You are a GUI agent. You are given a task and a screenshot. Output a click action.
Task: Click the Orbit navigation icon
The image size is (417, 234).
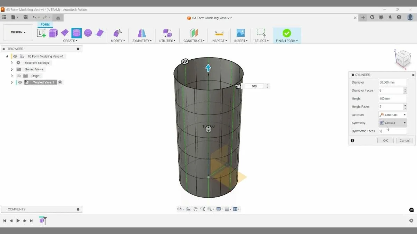tap(180, 209)
